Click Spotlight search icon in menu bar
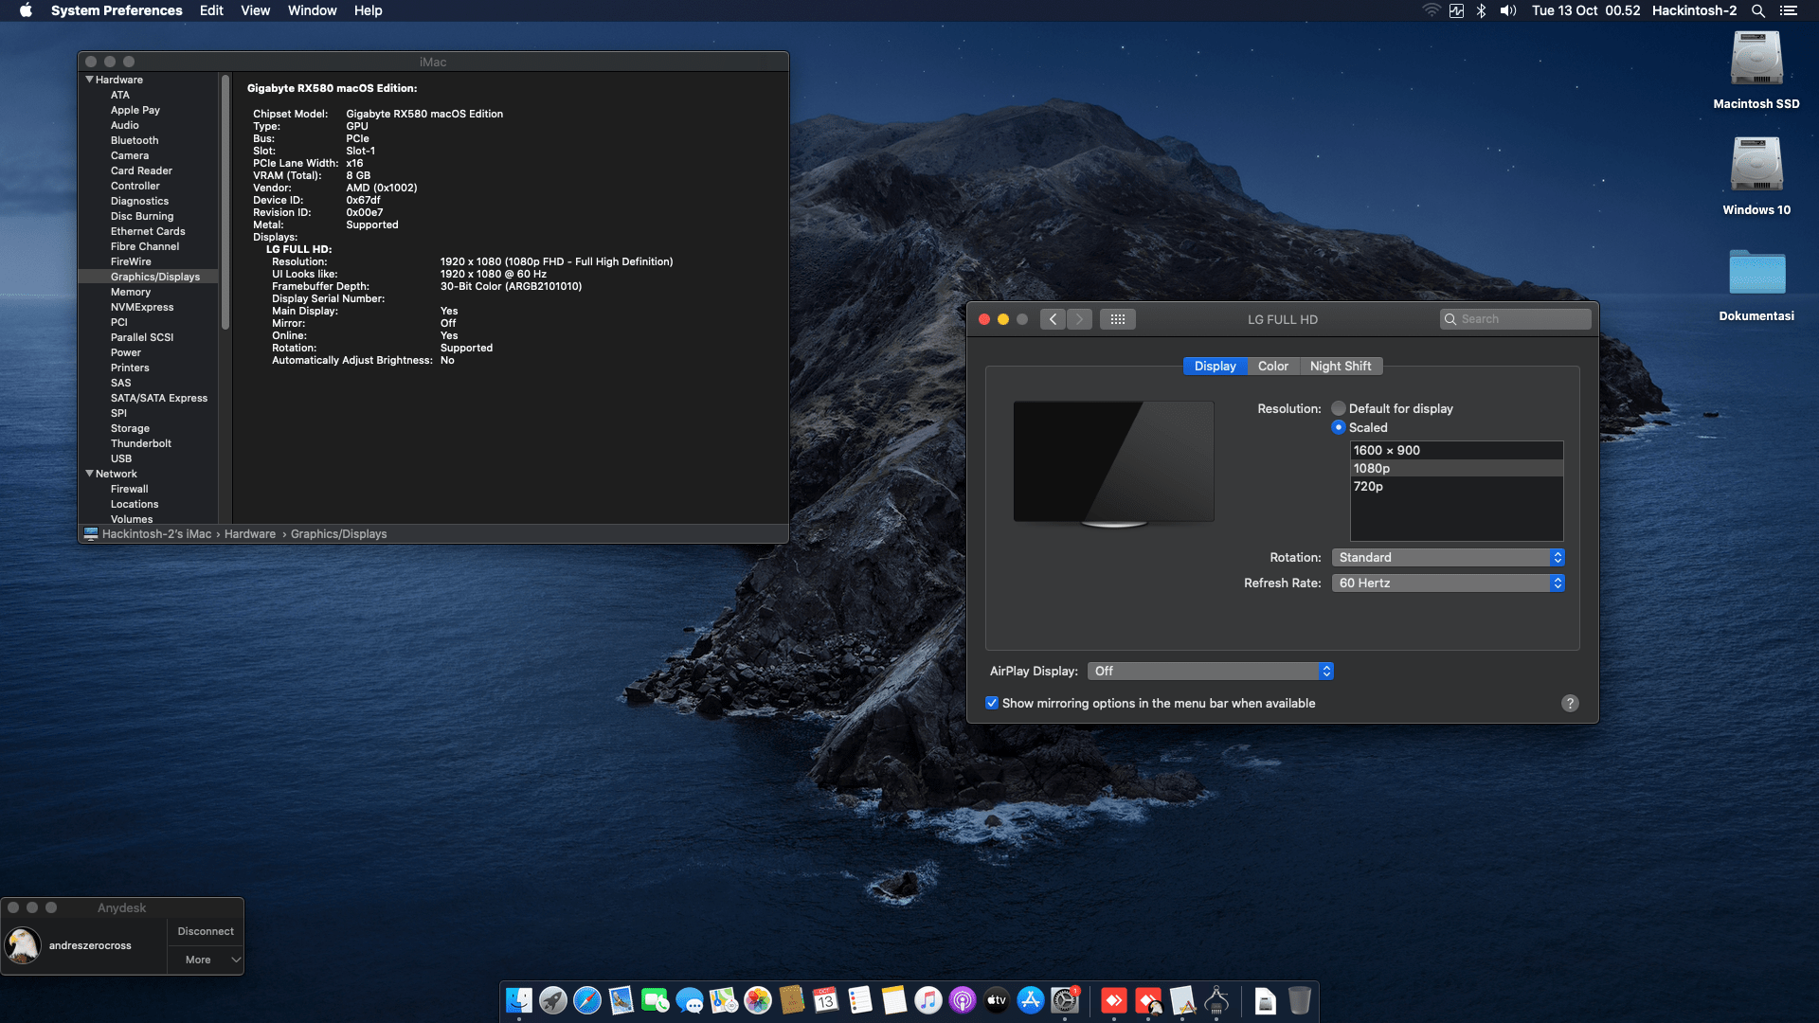1819x1023 pixels. 1757,10
